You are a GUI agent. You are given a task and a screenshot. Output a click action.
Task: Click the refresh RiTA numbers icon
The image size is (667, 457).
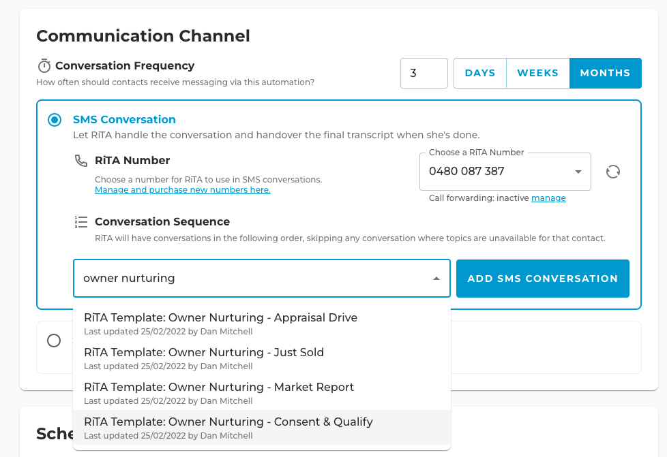tap(613, 172)
